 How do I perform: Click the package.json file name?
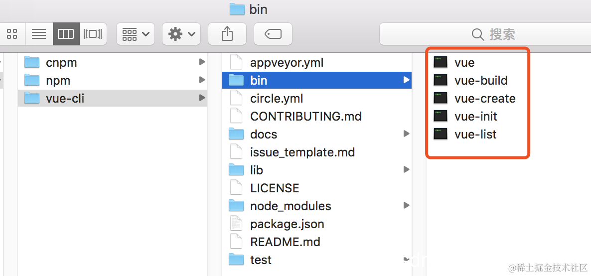[287, 224]
